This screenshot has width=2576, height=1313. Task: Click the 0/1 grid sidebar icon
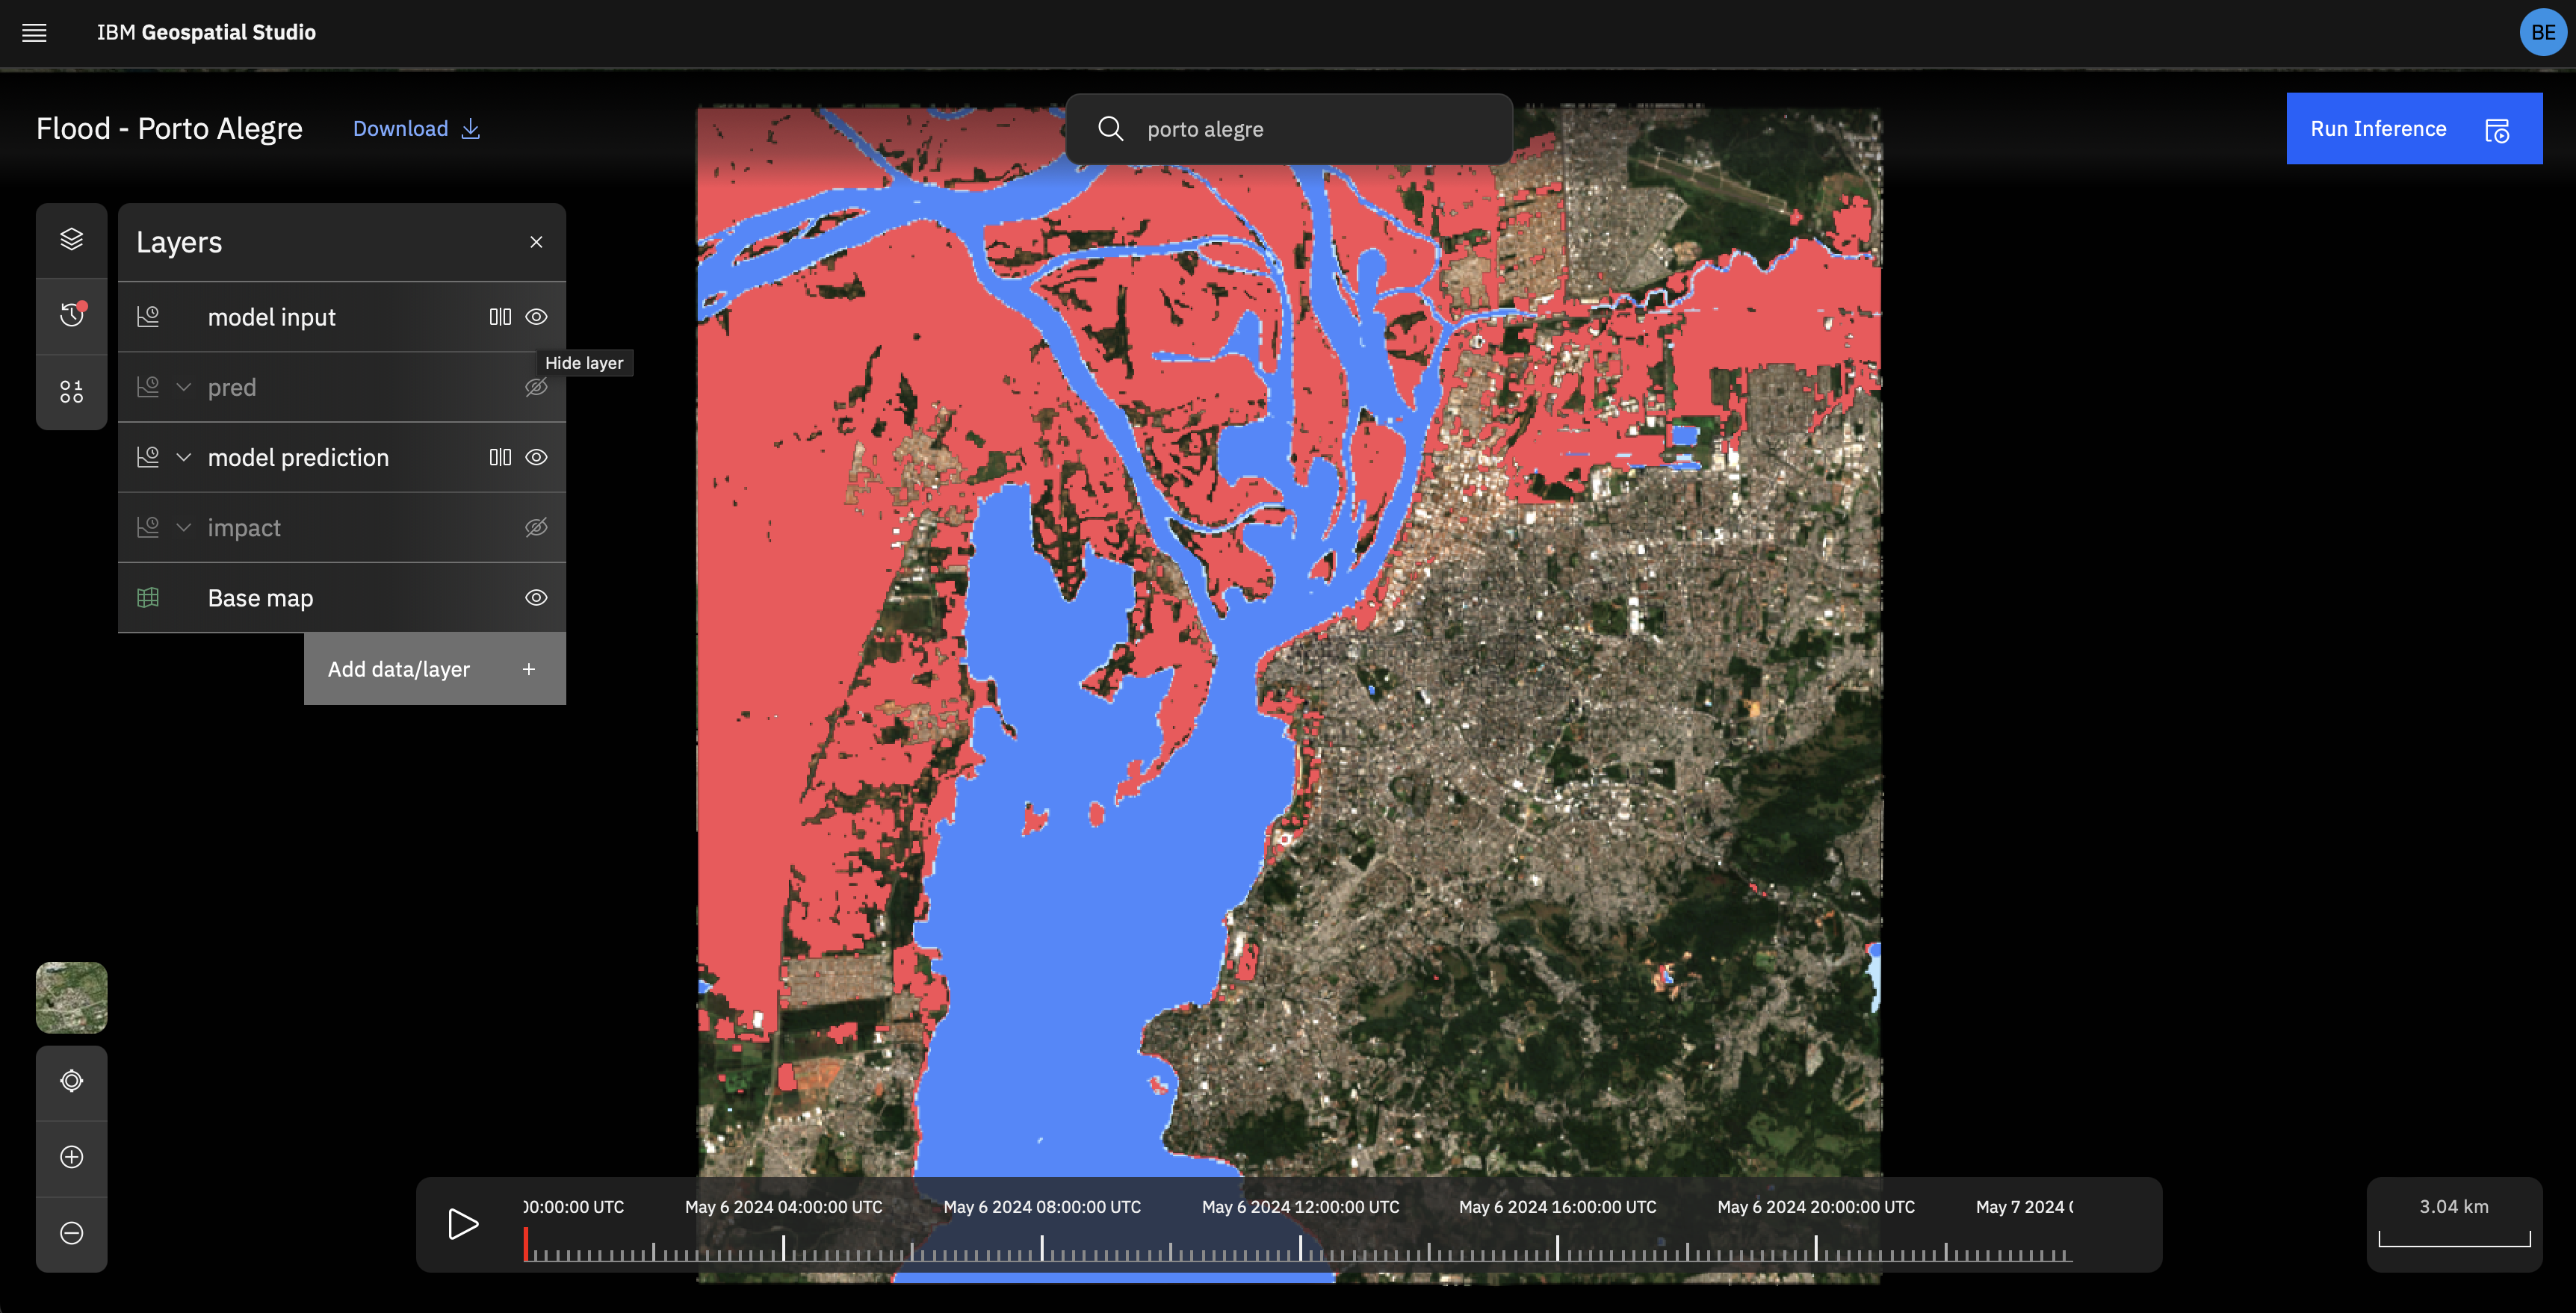click(71, 391)
